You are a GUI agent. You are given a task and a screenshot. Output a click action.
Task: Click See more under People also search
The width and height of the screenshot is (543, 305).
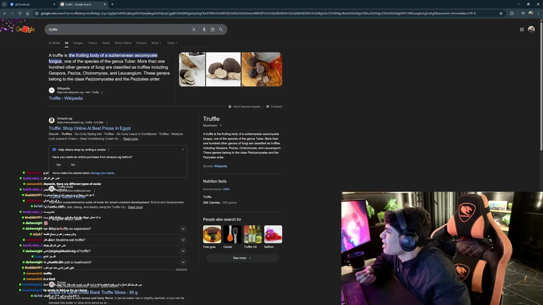[x=242, y=258]
